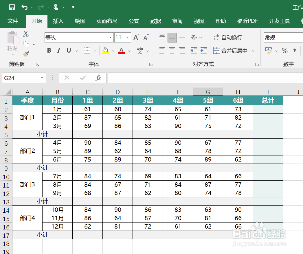The image size is (303, 254).
Task: Click the decrease indent icon
Action: click(193, 51)
